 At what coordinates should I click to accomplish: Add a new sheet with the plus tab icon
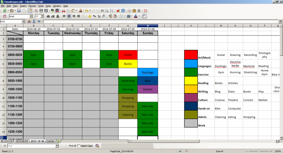pos(58,141)
